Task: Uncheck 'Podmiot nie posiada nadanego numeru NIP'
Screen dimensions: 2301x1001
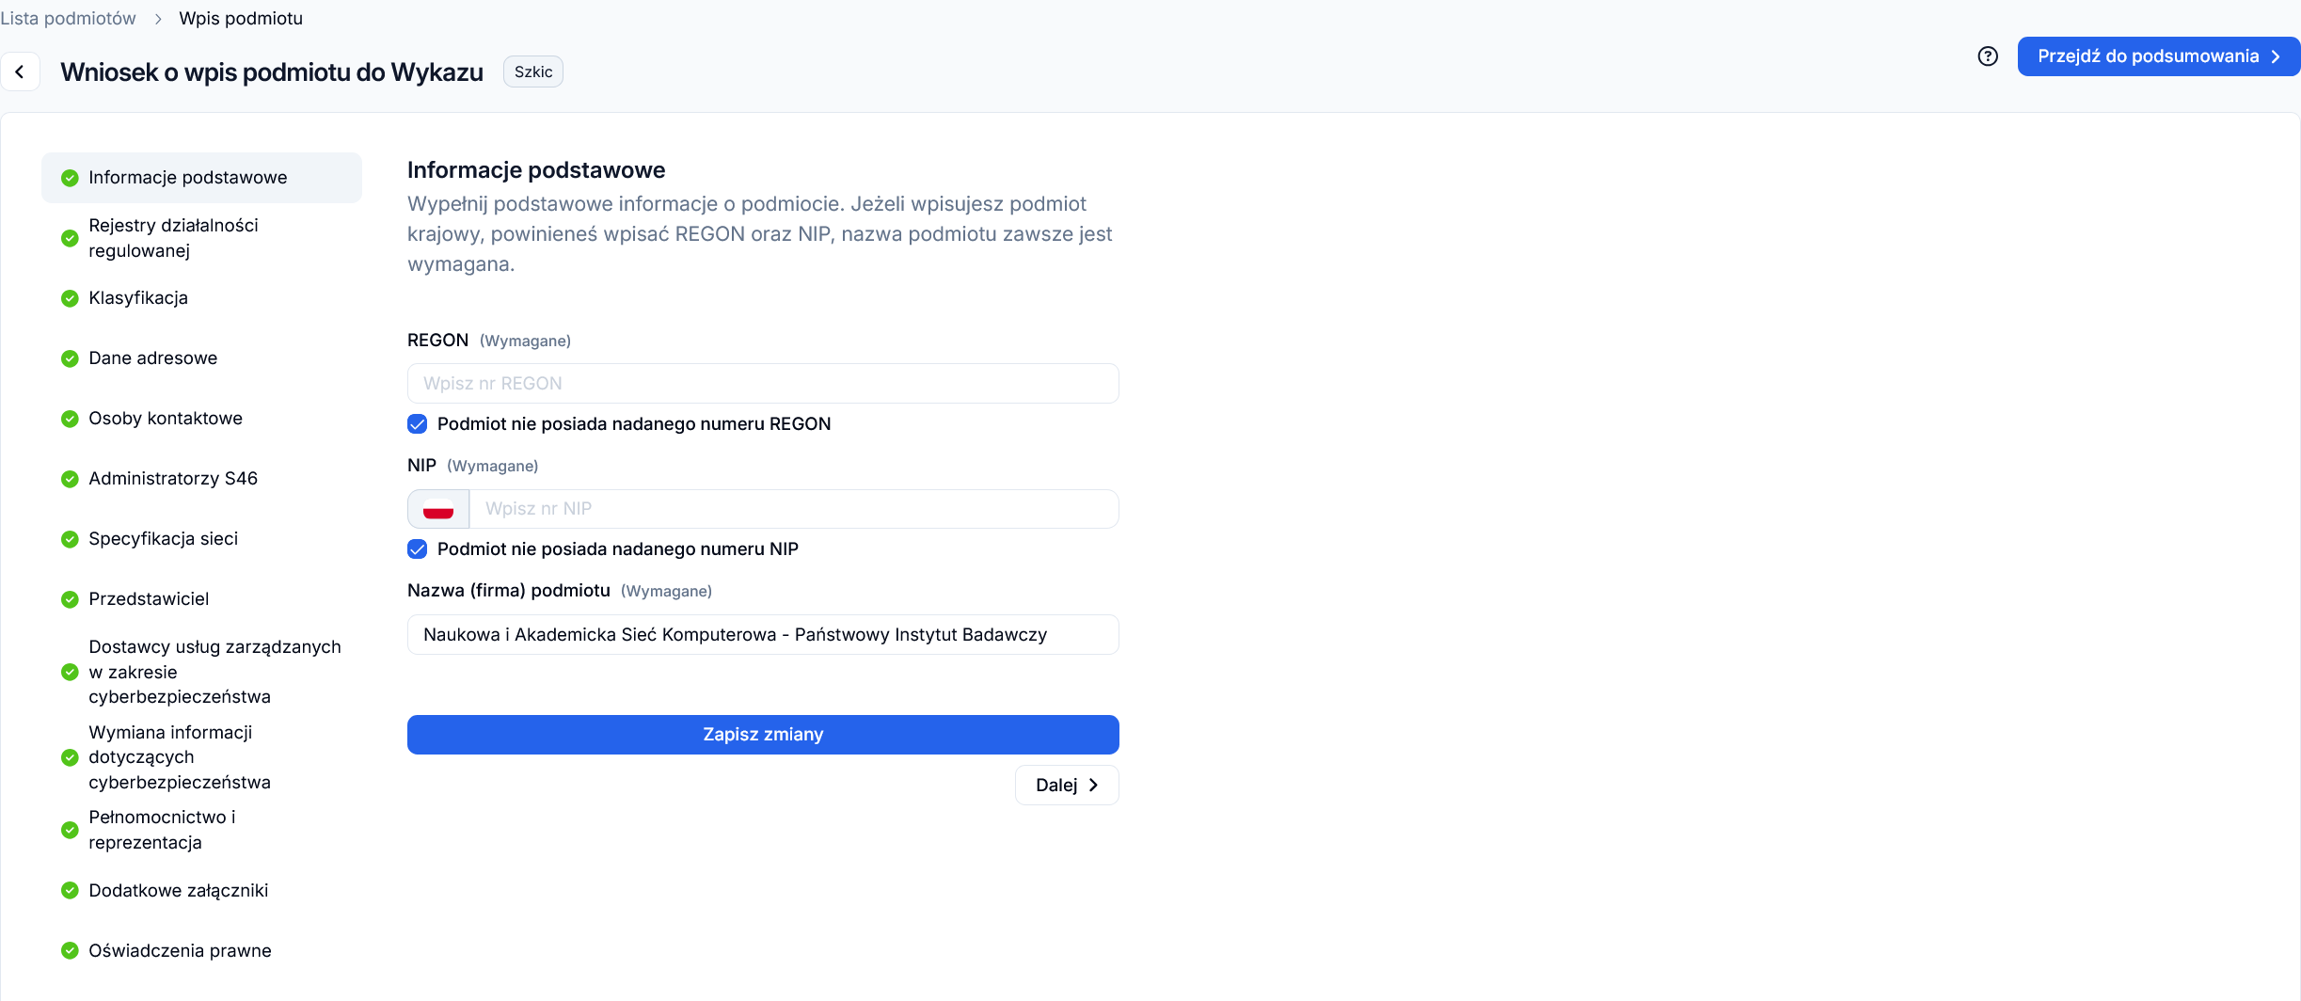Action: pos(418,549)
